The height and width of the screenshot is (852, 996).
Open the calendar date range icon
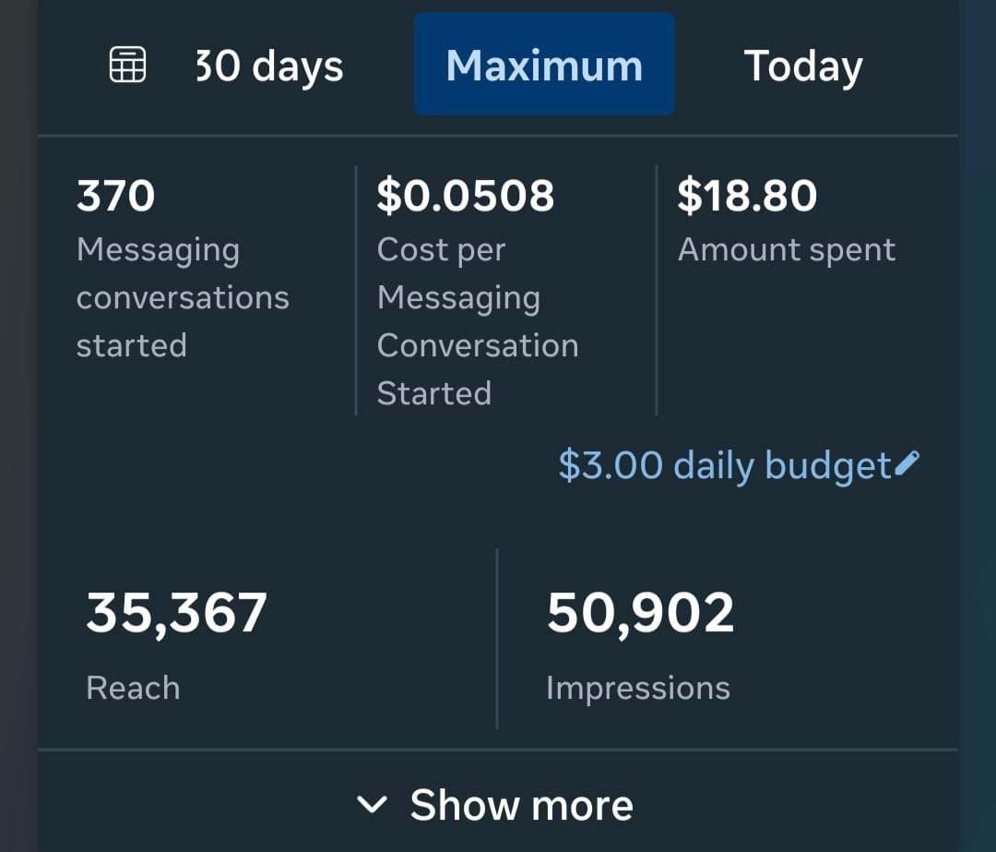tap(127, 66)
